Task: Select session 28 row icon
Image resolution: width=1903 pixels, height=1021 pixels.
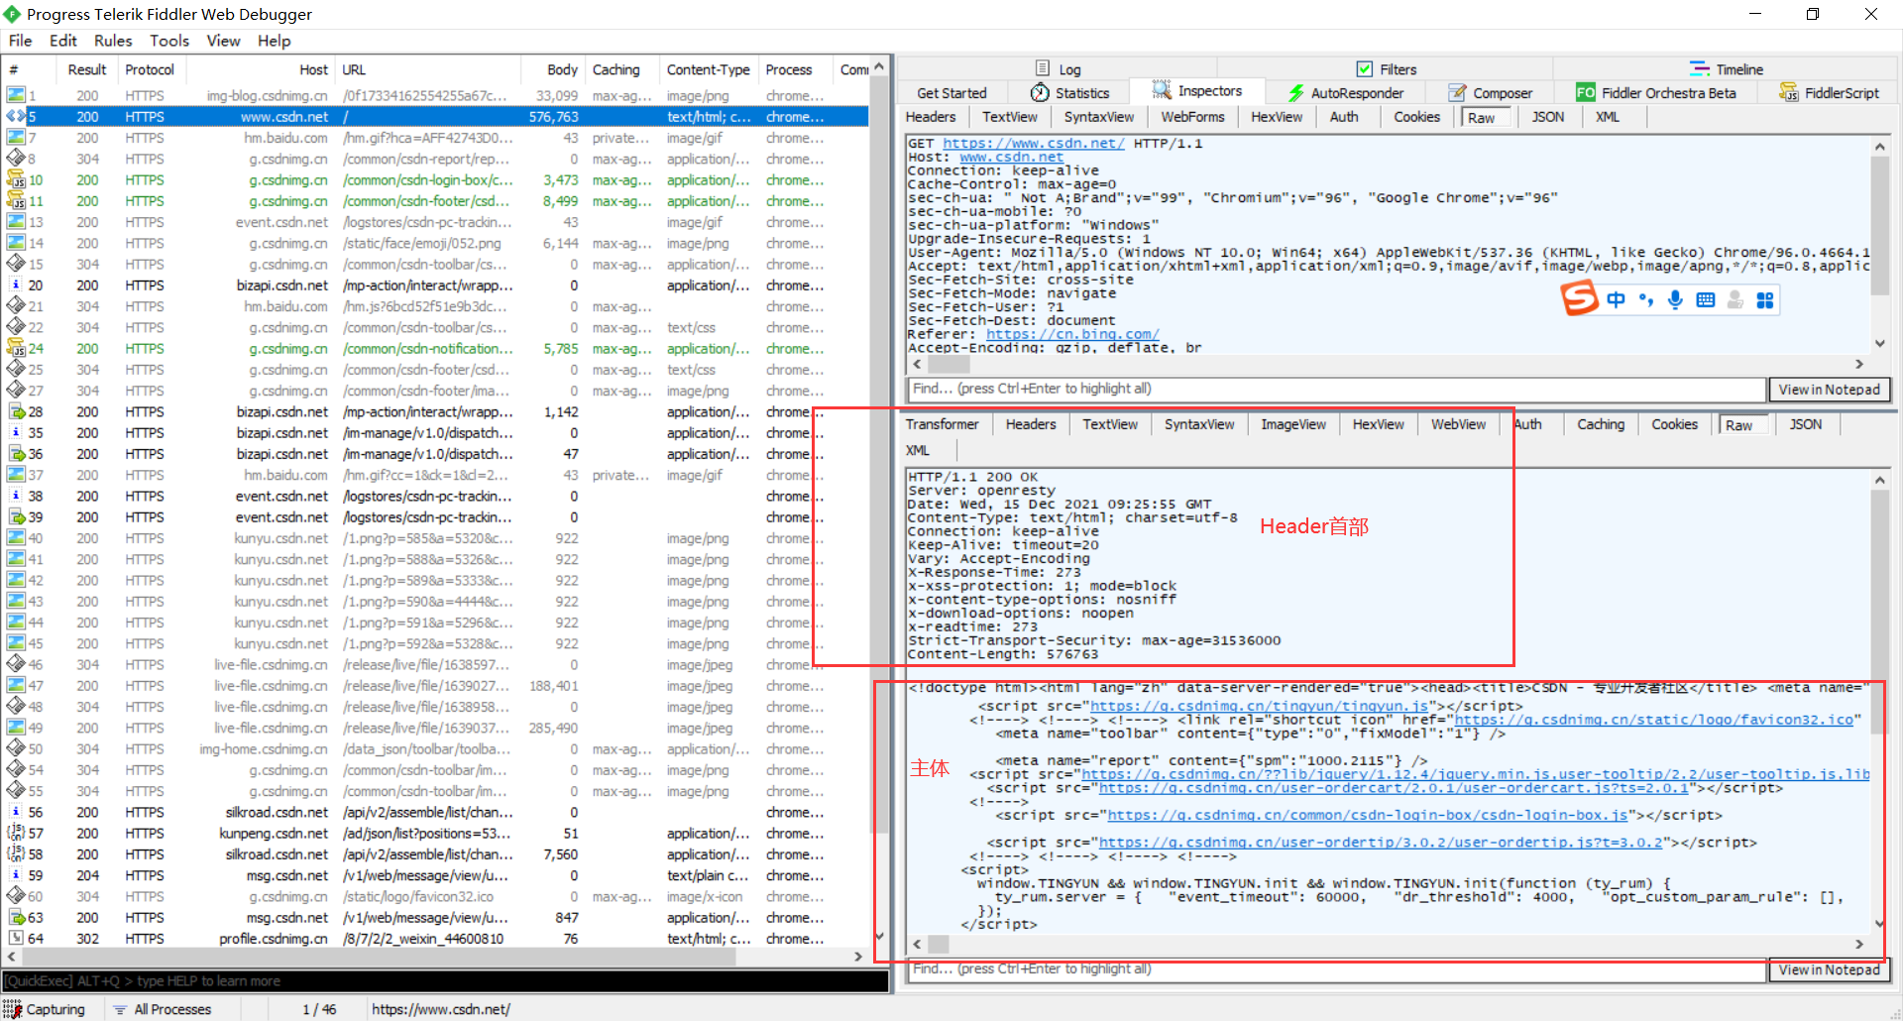Action: pyautogui.click(x=16, y=412)
